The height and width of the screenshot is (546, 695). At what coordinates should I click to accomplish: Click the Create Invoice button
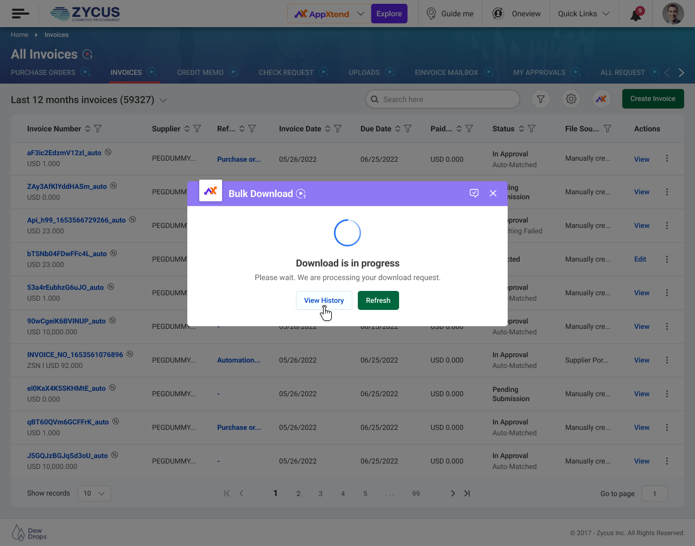click(x=653, y=99)
